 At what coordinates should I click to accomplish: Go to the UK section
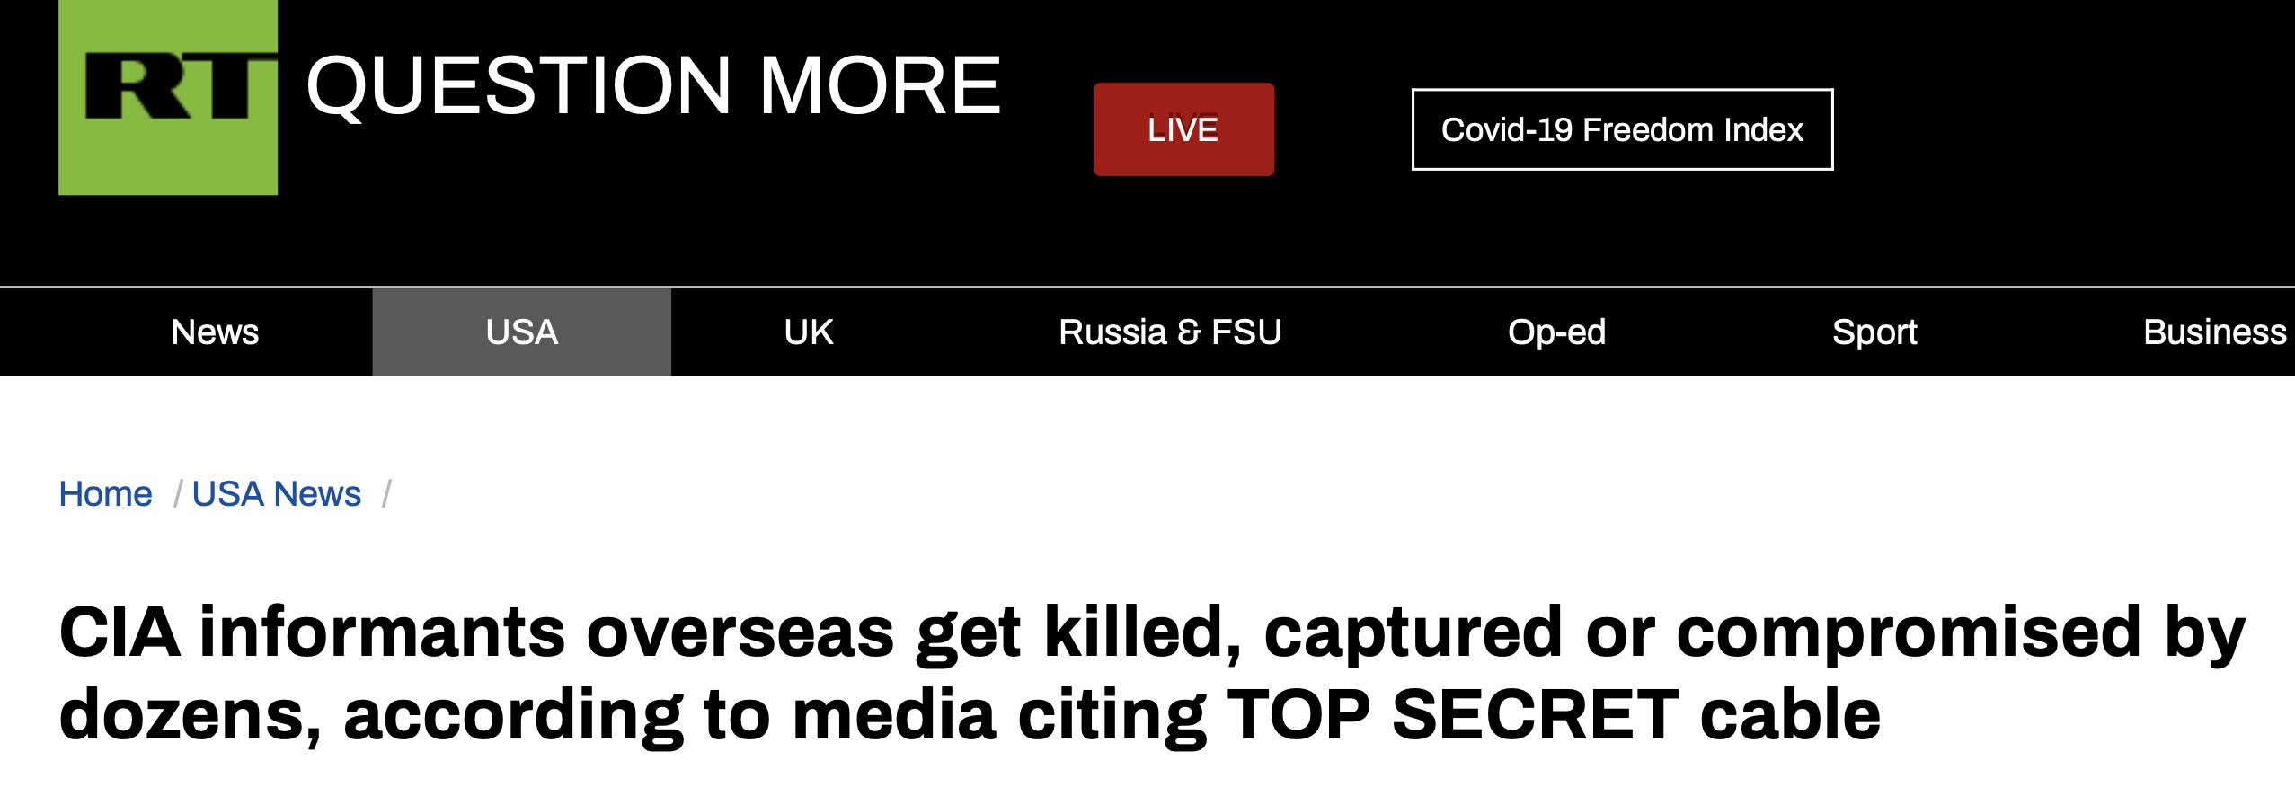pyautogui.click(x=808, y=332)
